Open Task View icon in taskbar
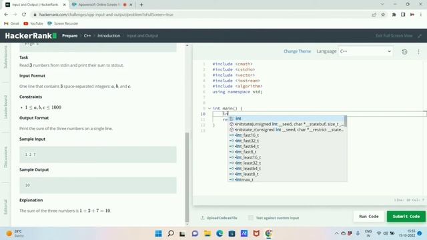 [182, 233]
